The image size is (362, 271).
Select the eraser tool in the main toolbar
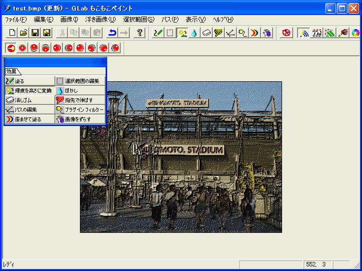(206, 33)
